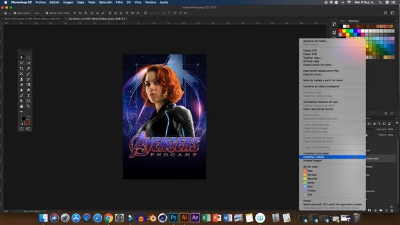Open Illustrator from the Dock

pos(184,217)
